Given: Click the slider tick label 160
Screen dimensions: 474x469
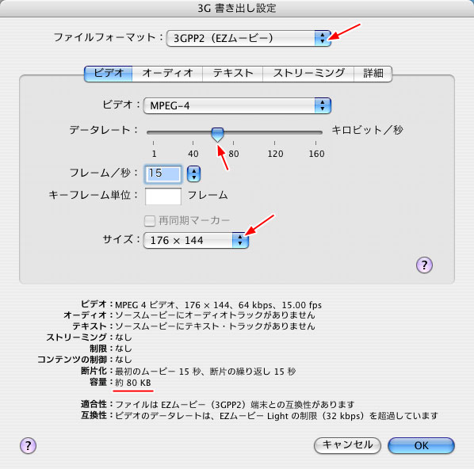Looking at the screenshot, I should coord(316,154).
